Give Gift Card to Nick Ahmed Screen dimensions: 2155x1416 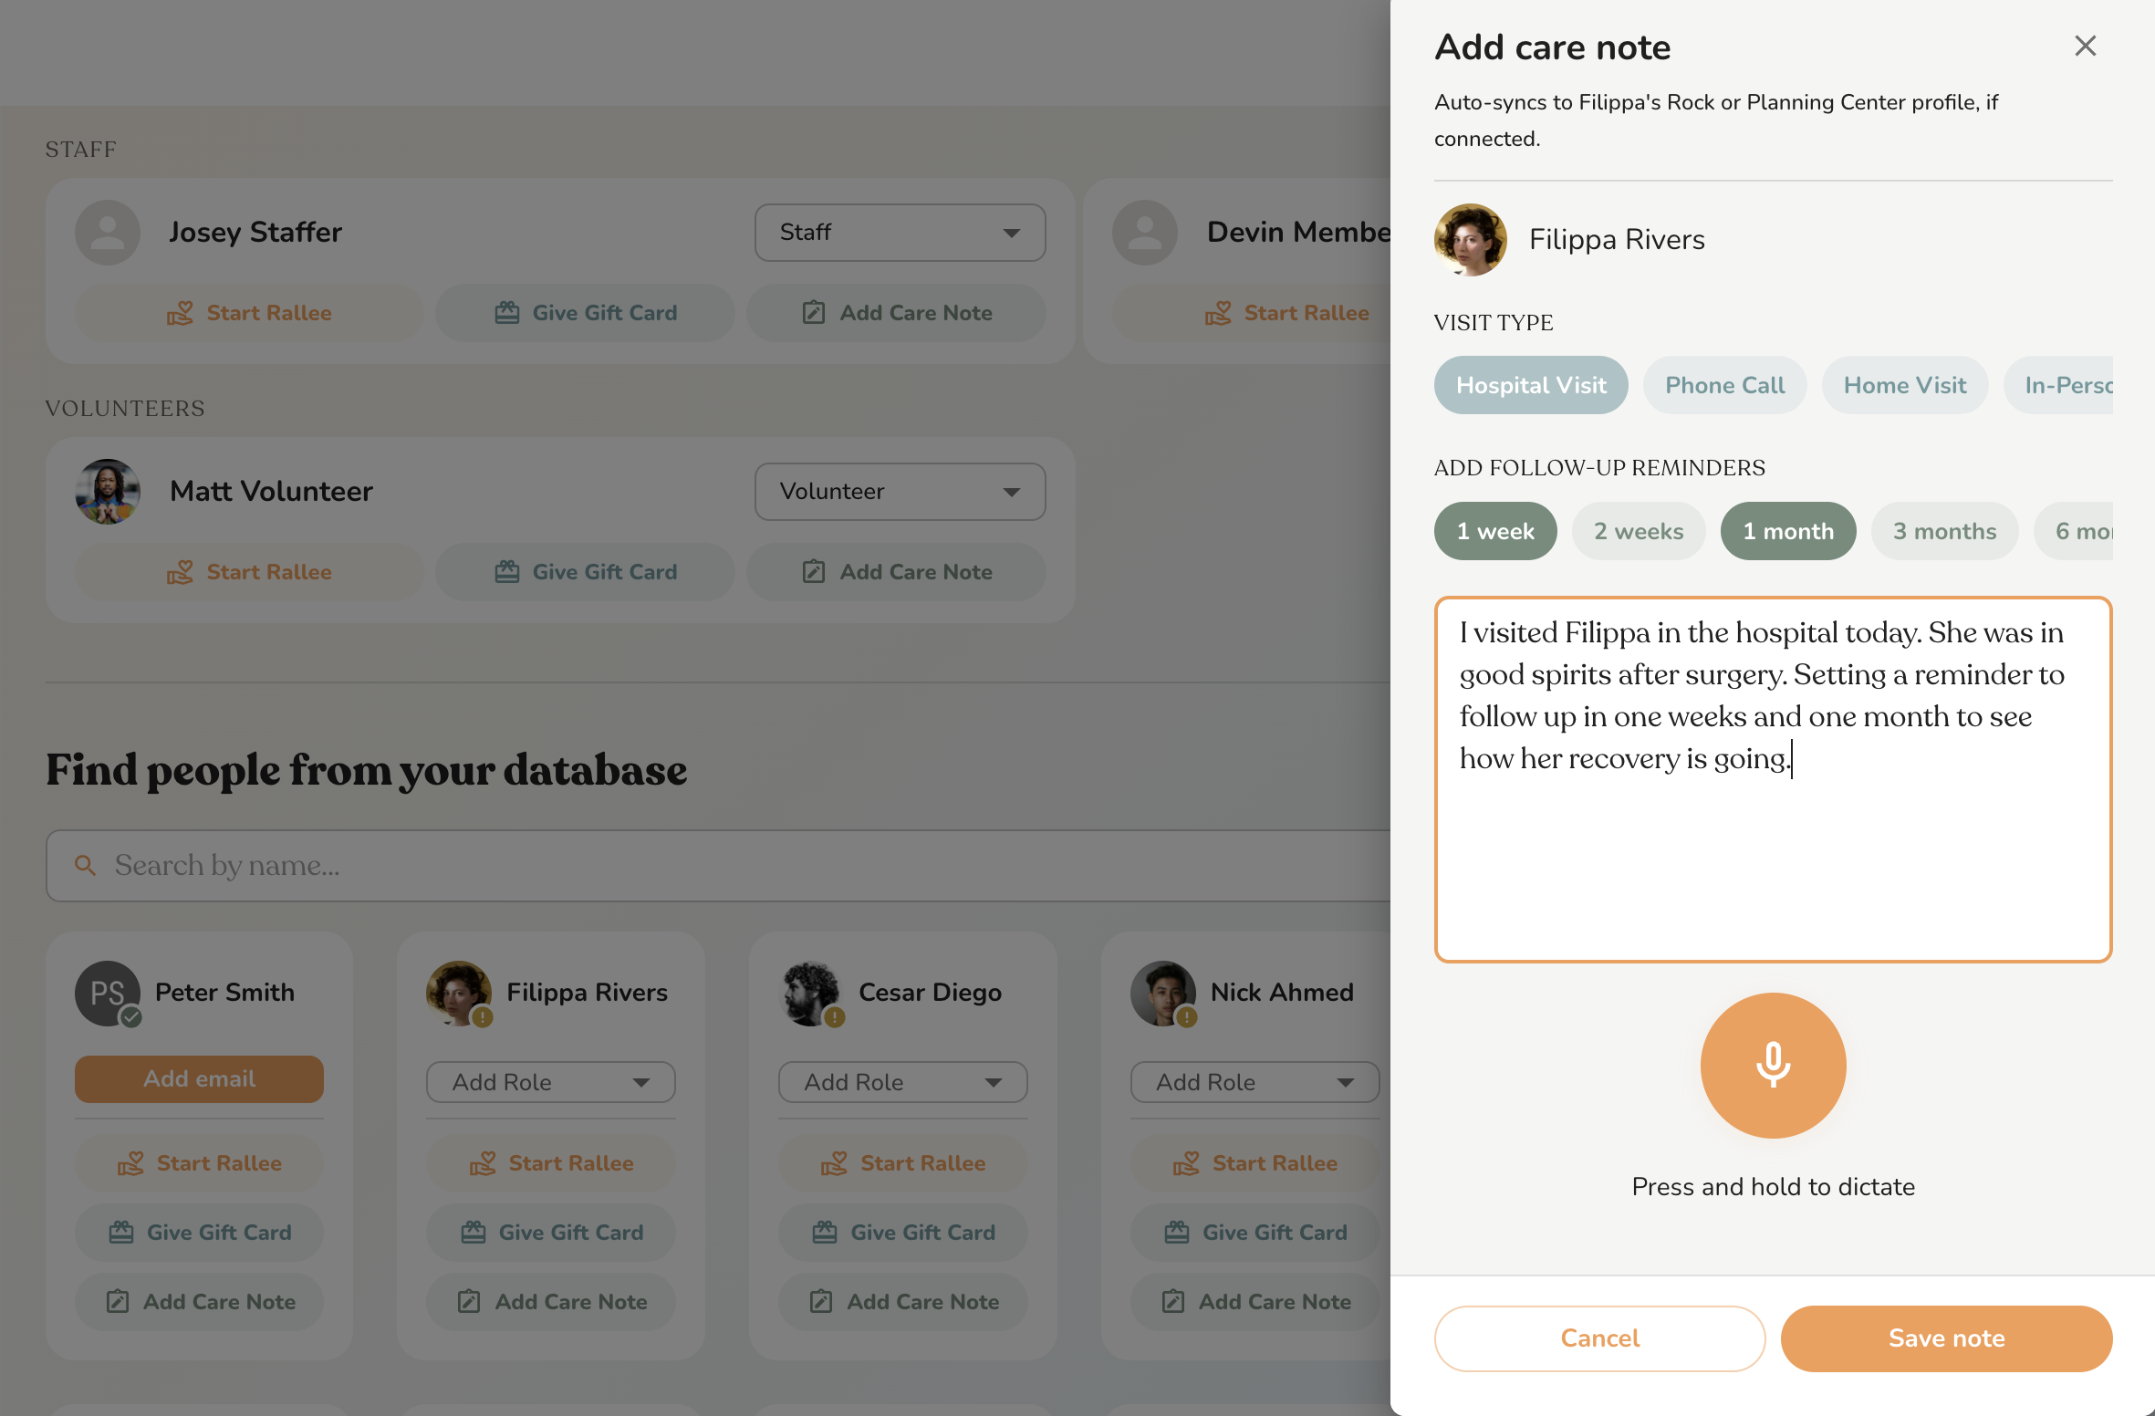(x=1254, y=1233)
